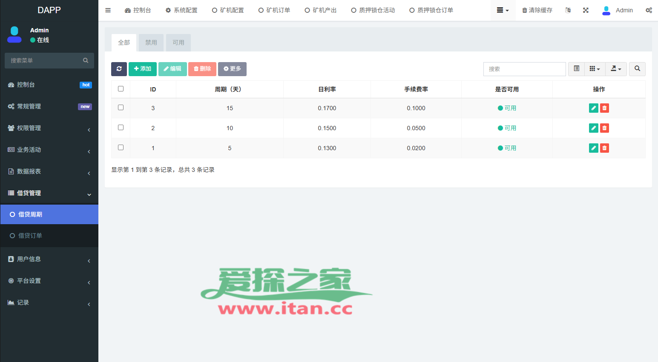Switch to the 禁用 tab
This screenshot has width=658, height=362.
tap(151, 43)
